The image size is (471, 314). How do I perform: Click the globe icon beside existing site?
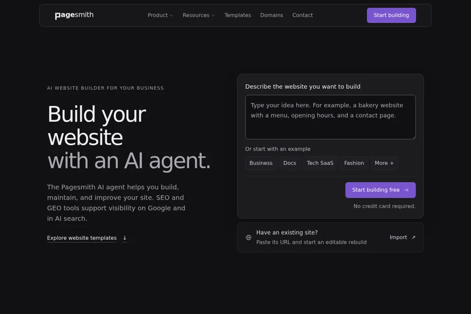click(248, 237)
